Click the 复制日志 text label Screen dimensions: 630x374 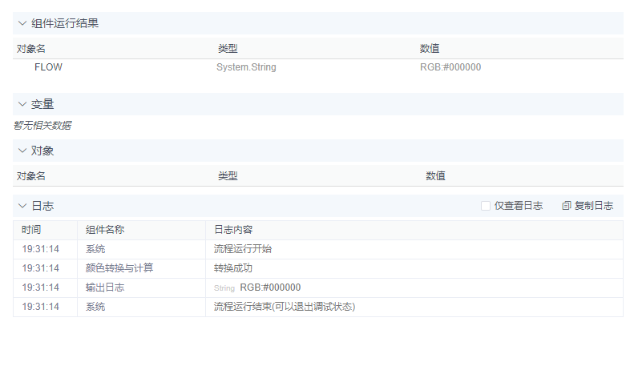[594, 206]
